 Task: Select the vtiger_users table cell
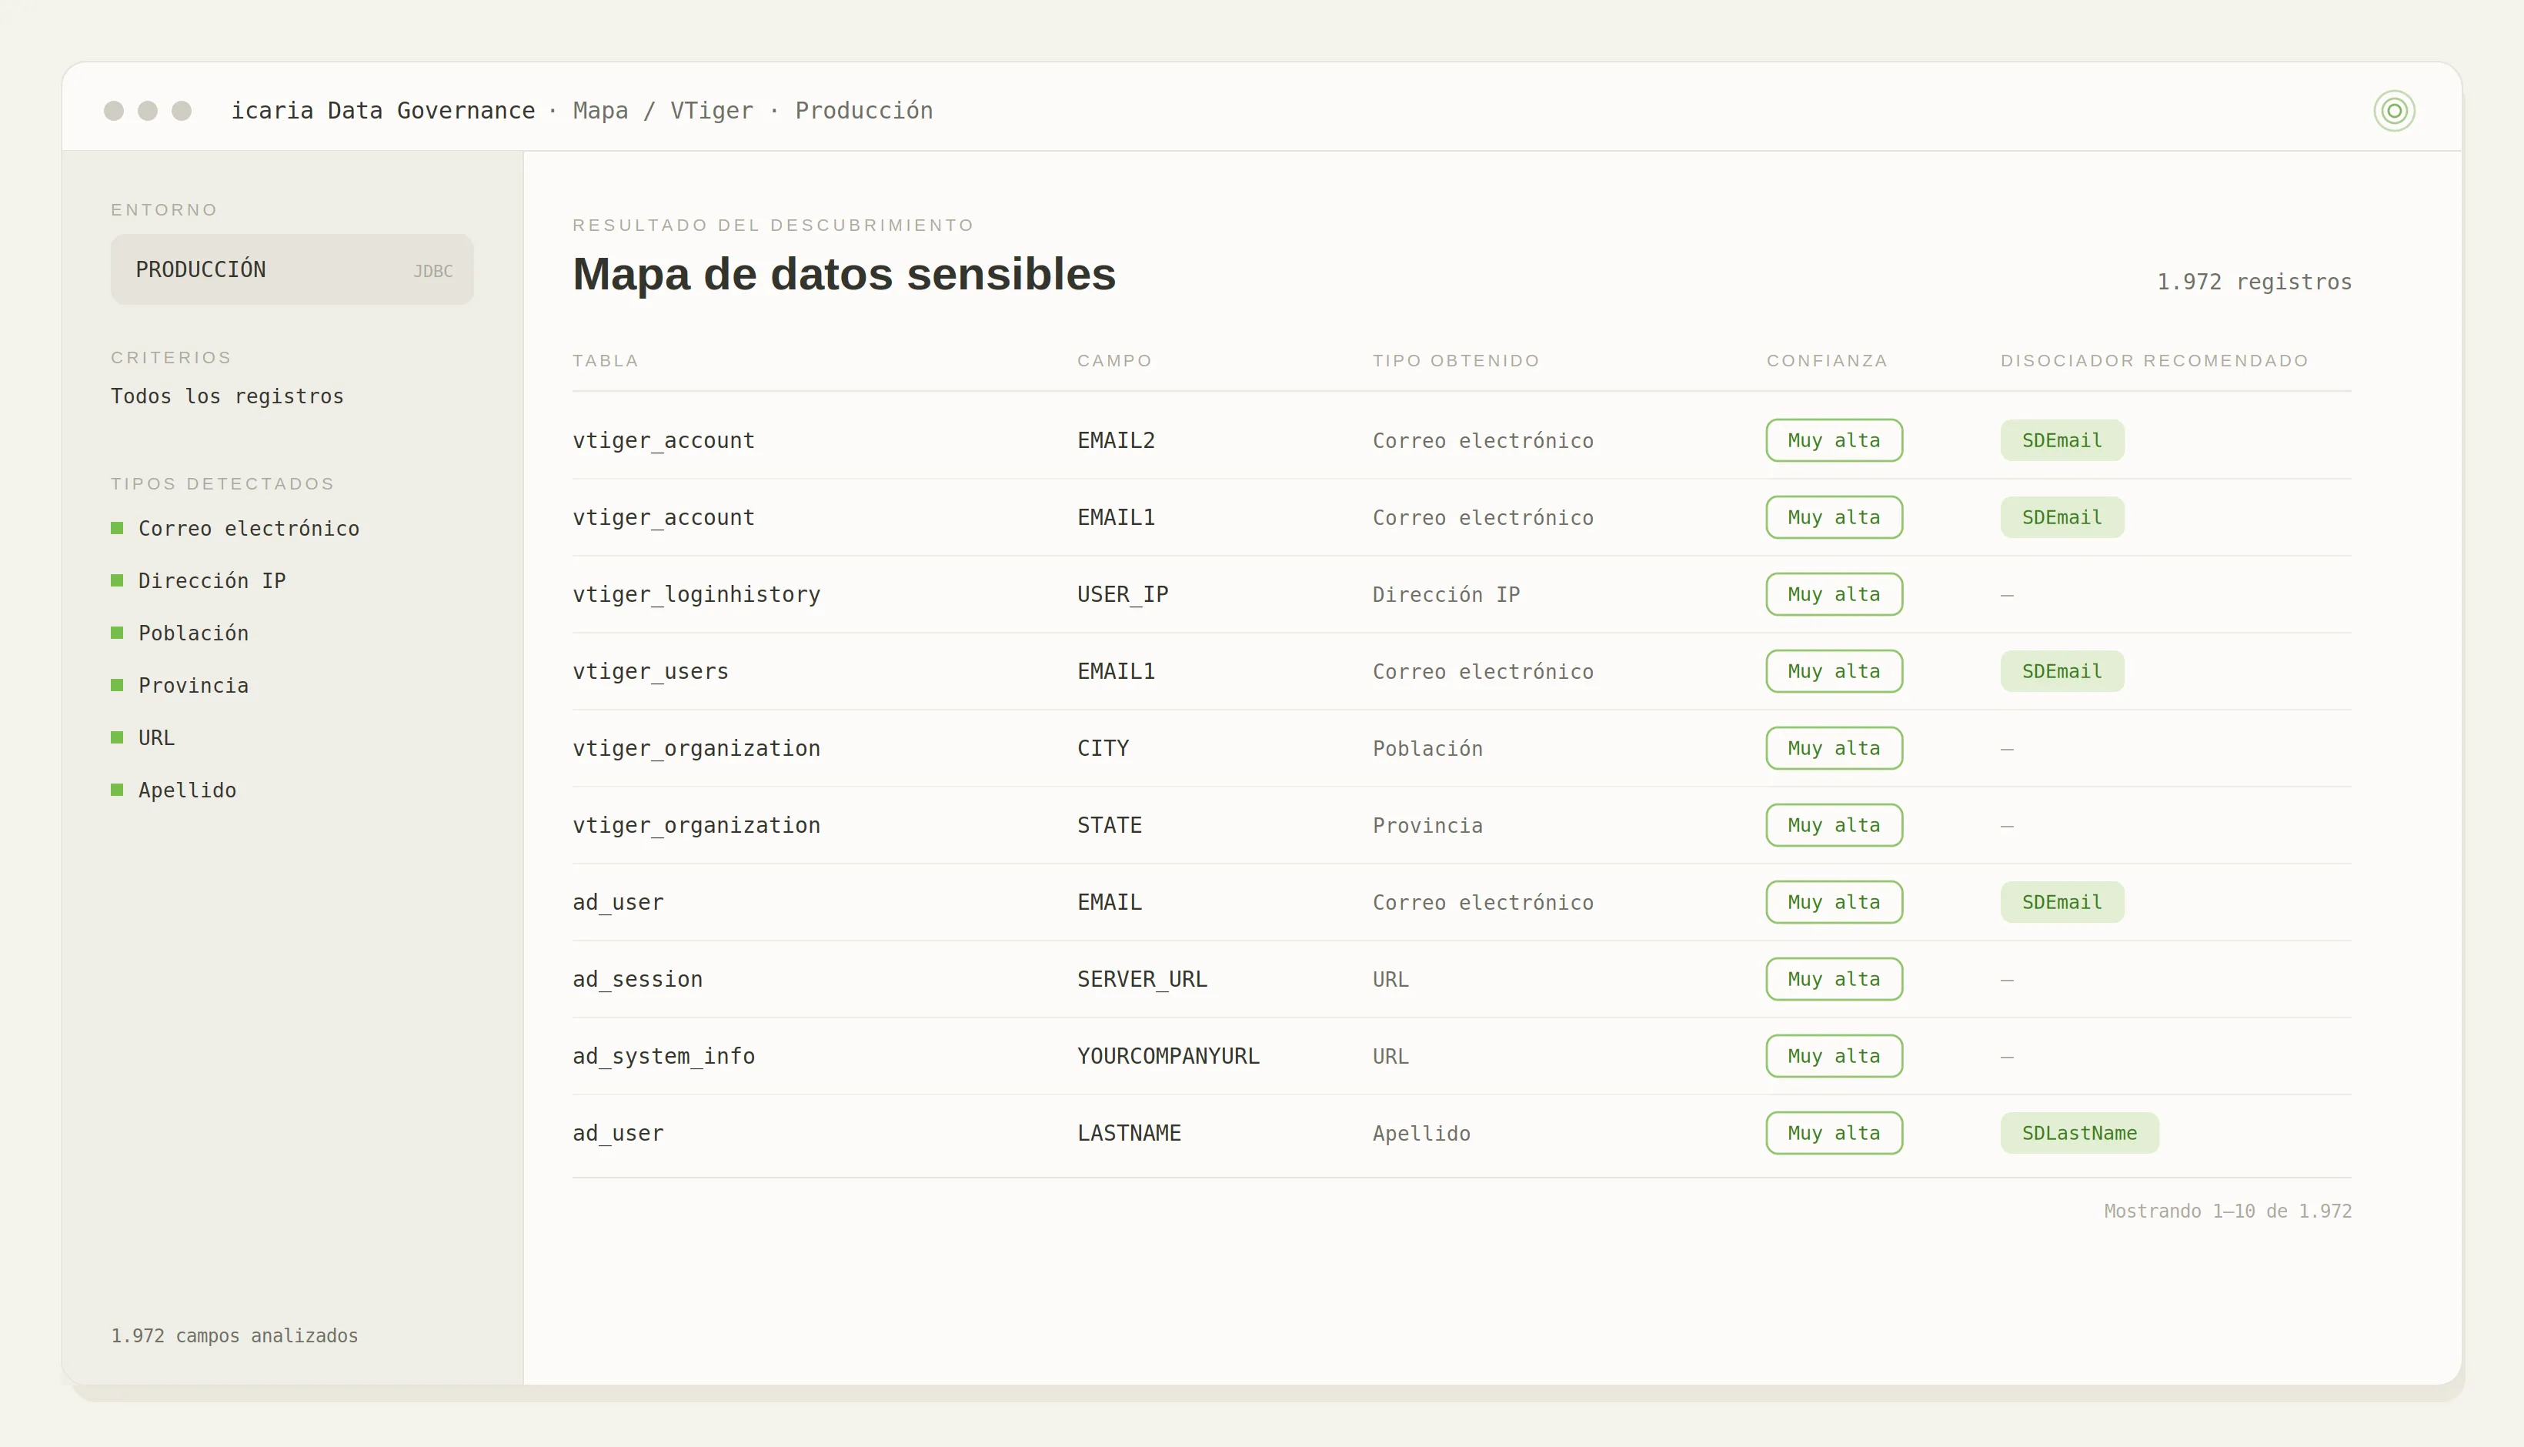650,672
